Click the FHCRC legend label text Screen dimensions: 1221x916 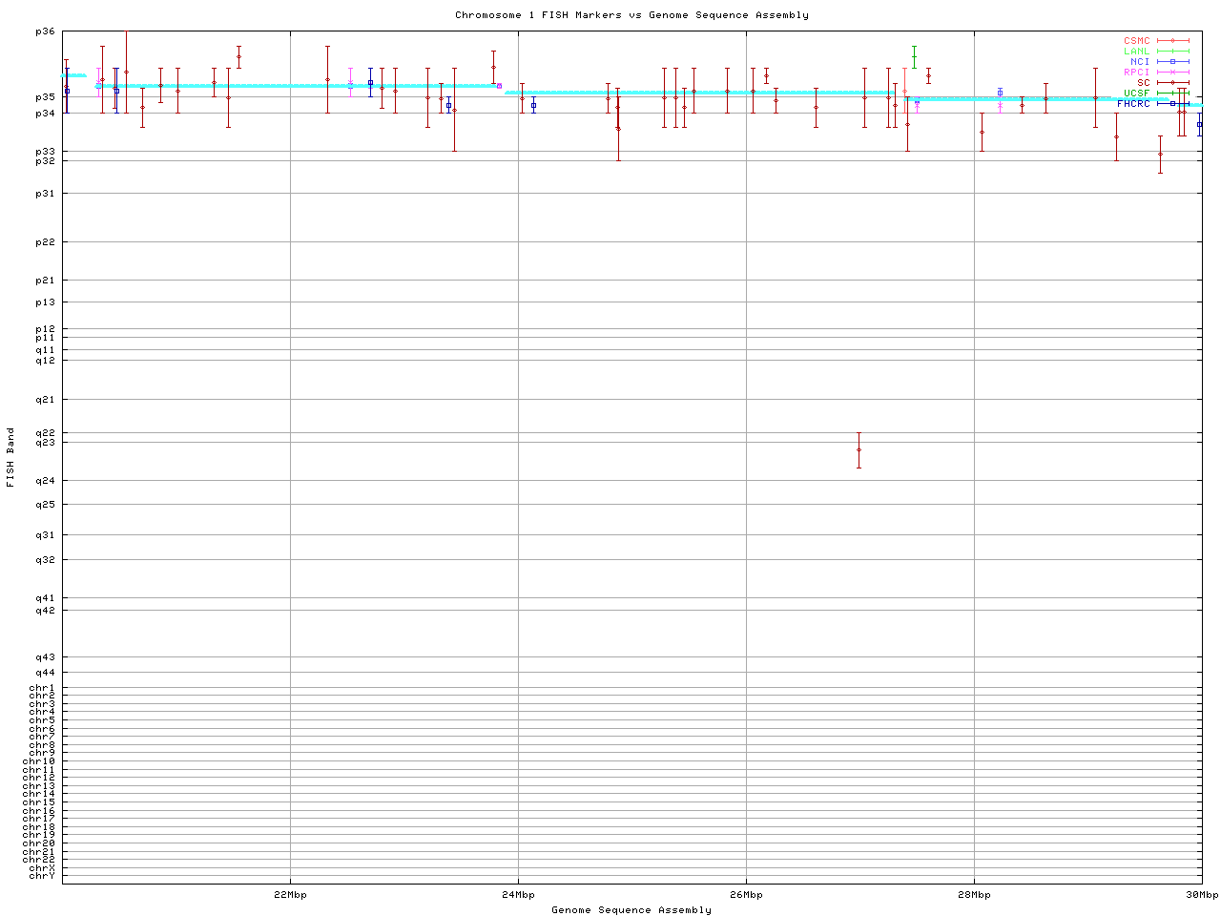pos(1133,104)
